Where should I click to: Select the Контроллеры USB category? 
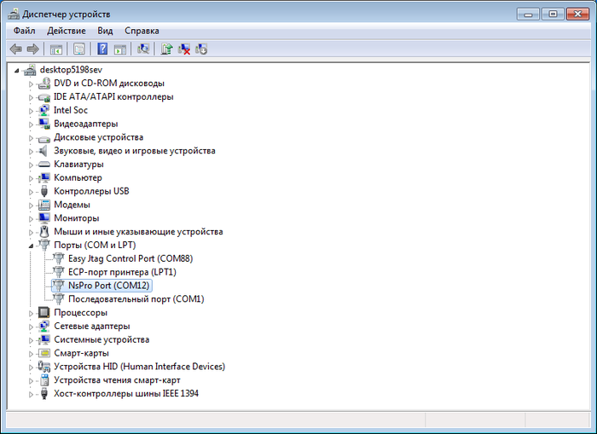pyautogui.click(x=90, y=191)
